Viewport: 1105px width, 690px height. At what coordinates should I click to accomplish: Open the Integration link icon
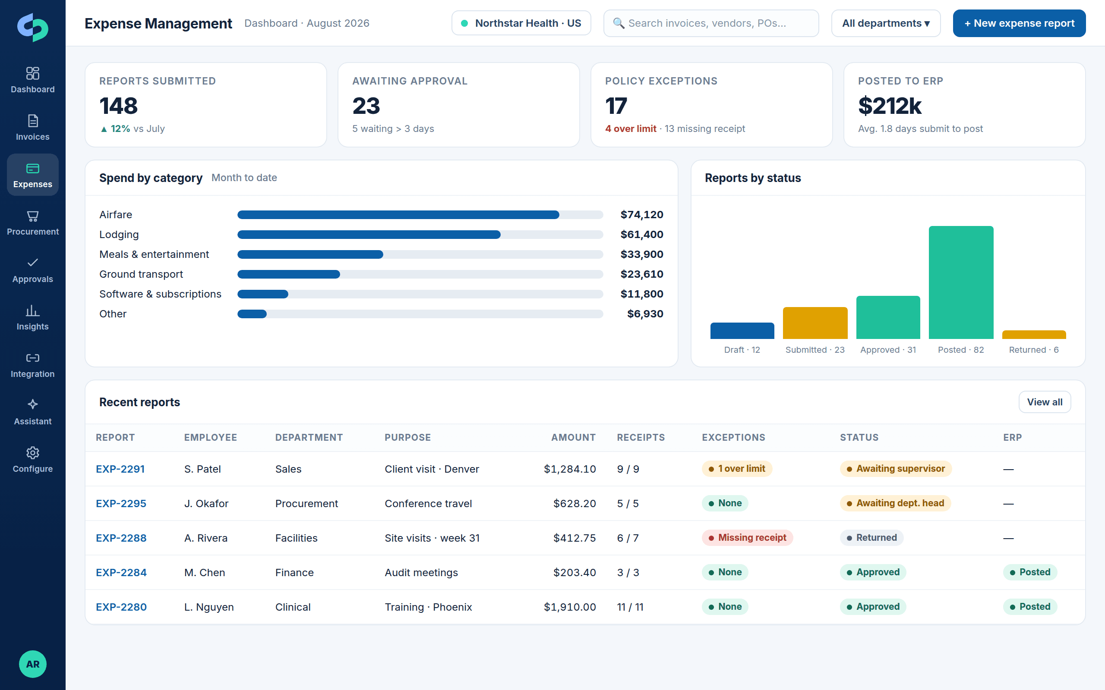pos(32,358)
